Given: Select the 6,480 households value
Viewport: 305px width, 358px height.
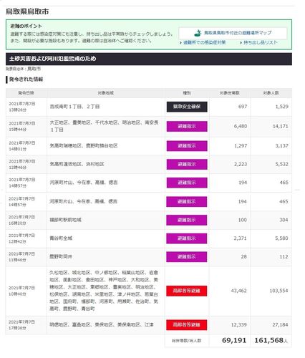Looking at the screenshot, I should 241,126.
